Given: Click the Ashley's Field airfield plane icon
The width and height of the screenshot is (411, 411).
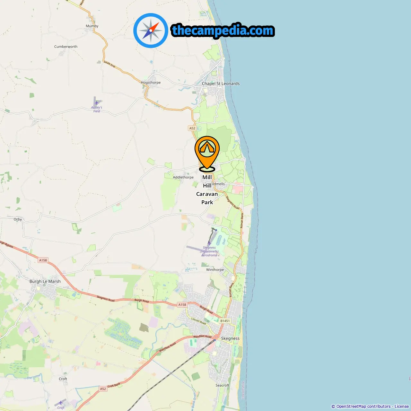Looking at the screenshot, I should [97, 103].
